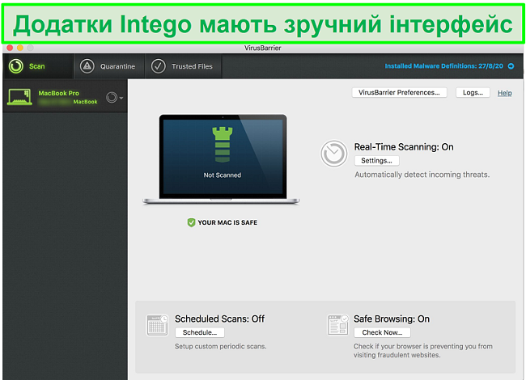Image resolution: width=526 pixels, height=380 pixels.
Task: Open the Logs window
Action: tap(473, 92)
